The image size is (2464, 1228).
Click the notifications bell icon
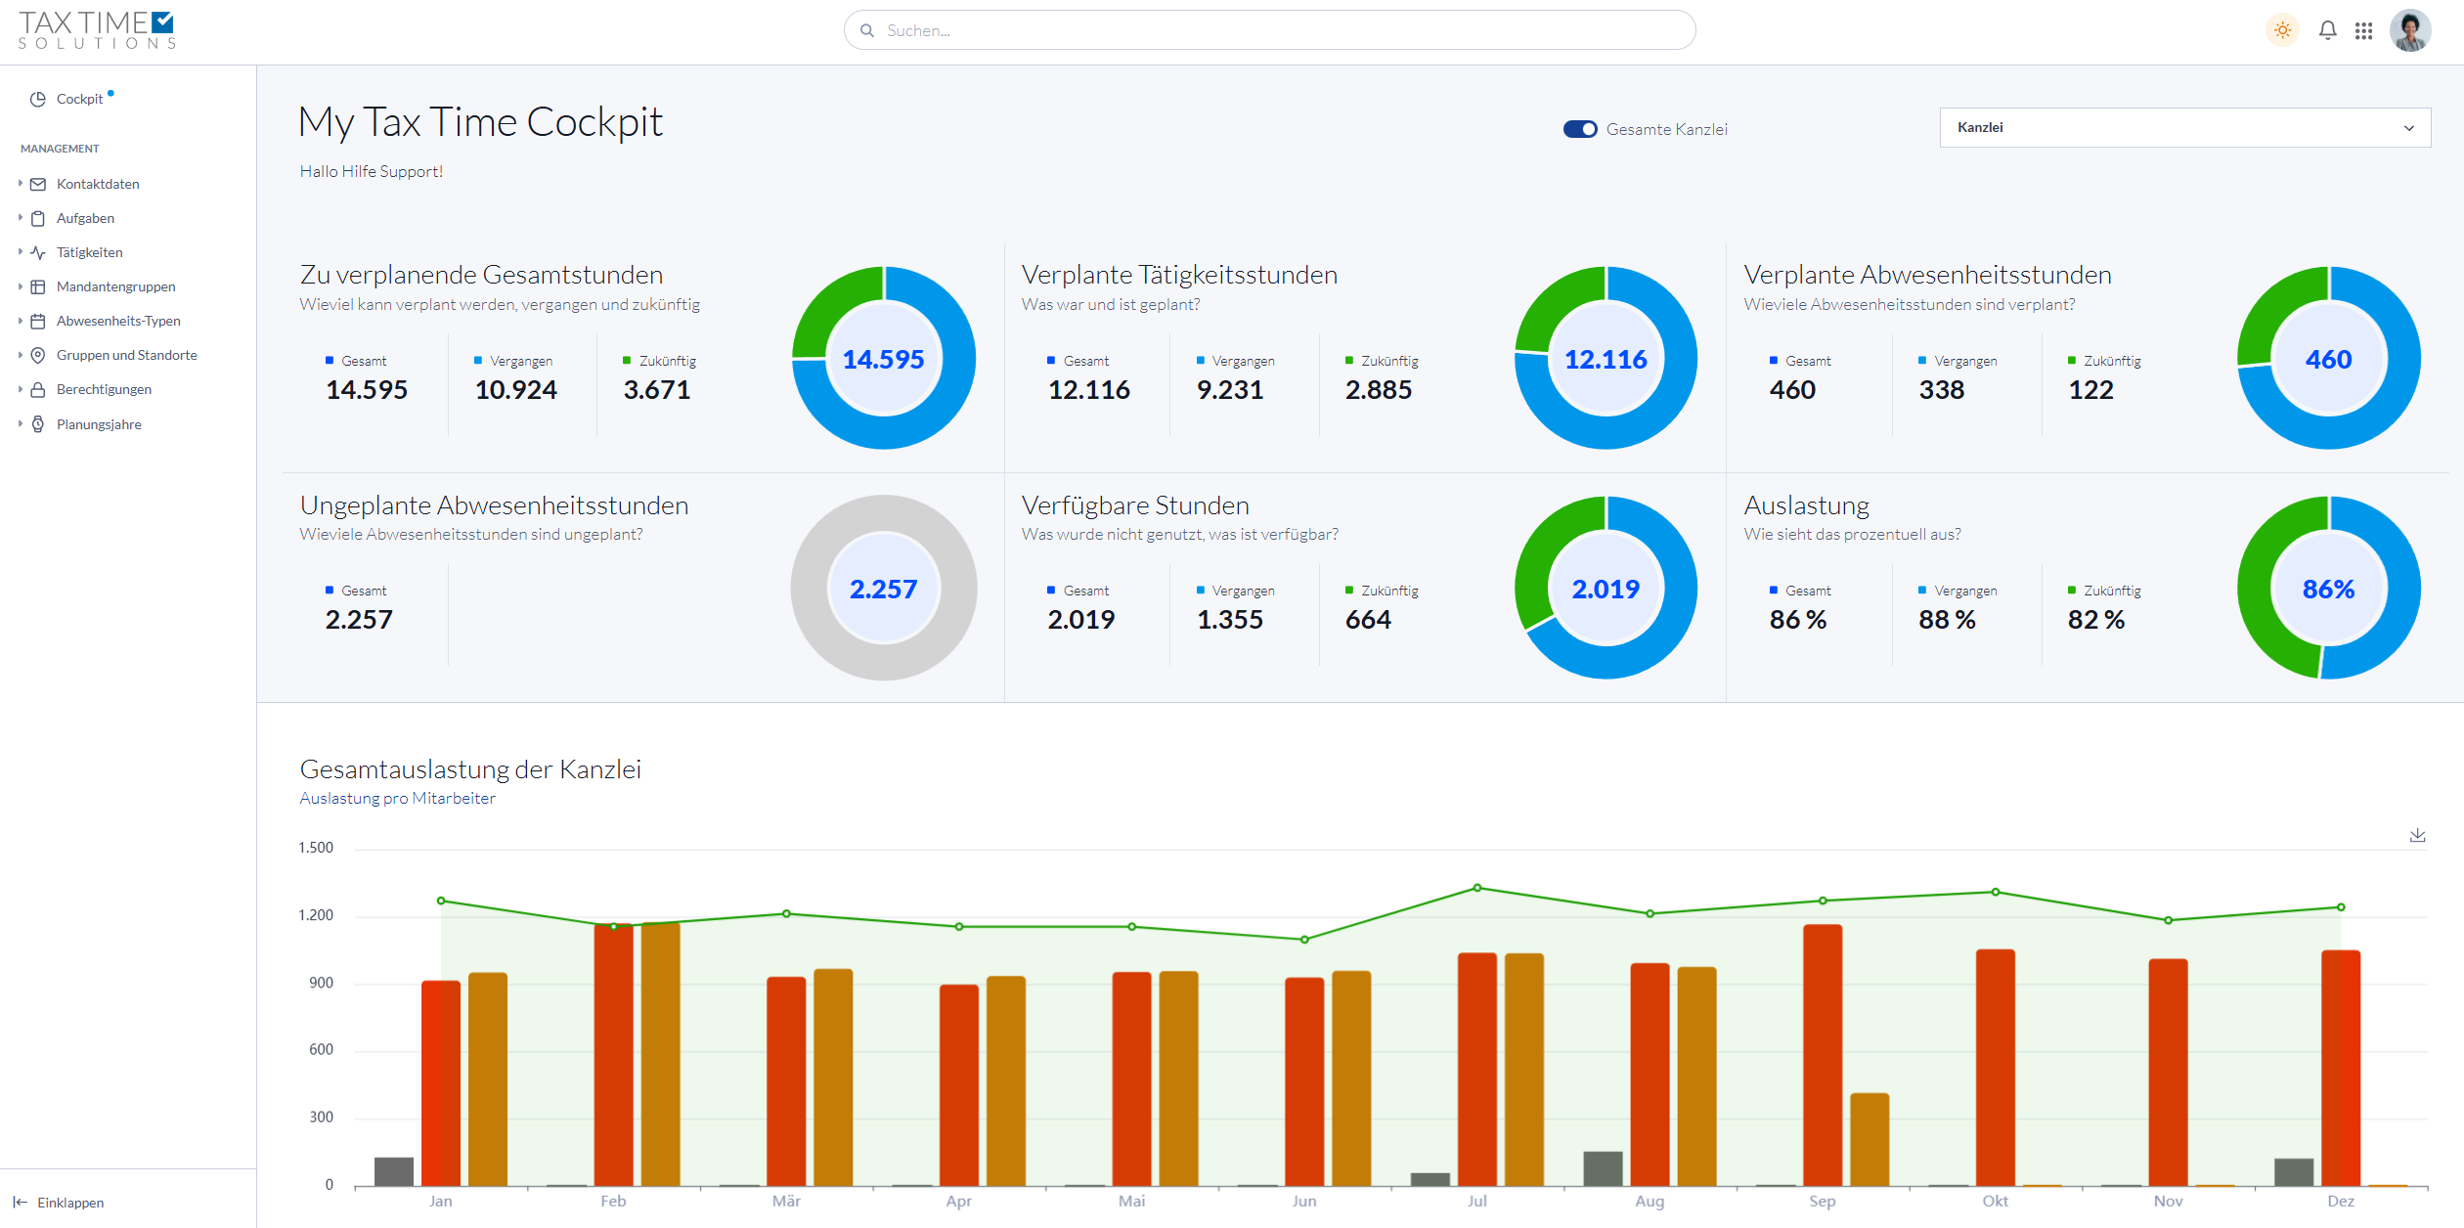click(2327, 30)
